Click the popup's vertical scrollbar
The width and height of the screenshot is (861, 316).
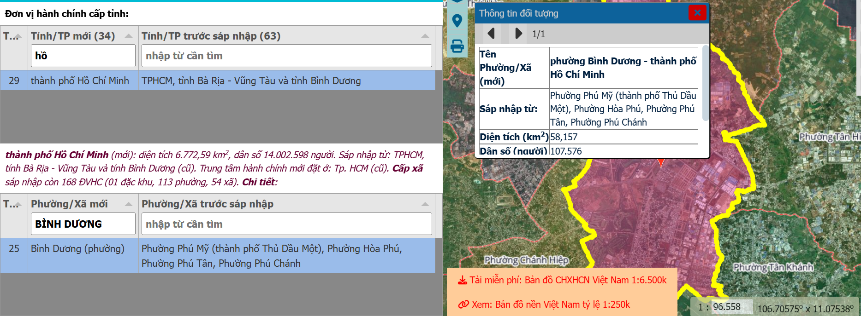[x=705, y=83]
